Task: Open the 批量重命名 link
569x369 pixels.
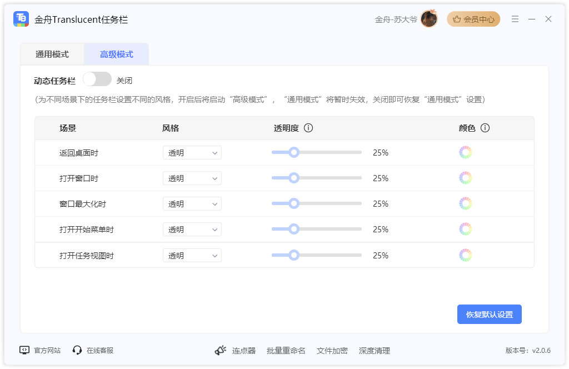Action: click(286, 351)
